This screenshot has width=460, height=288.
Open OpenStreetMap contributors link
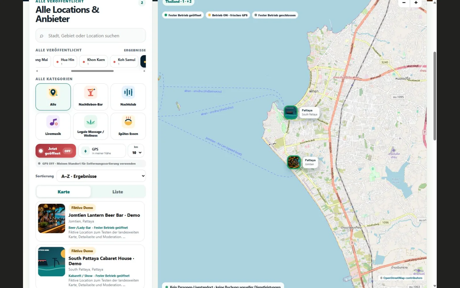(x=402, y=278)
